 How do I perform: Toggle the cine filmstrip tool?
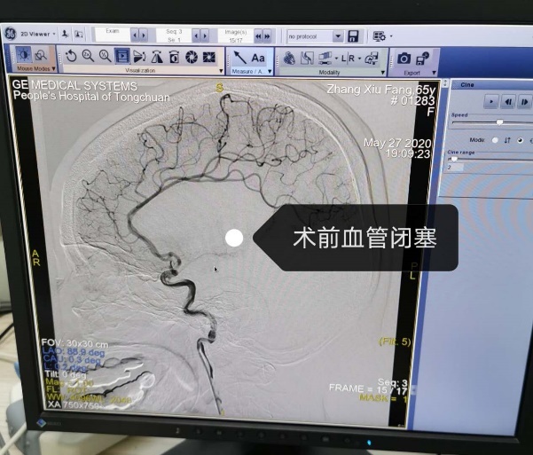click(x=122, y=56)
